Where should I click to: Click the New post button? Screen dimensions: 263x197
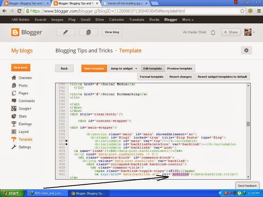(21, 67)
